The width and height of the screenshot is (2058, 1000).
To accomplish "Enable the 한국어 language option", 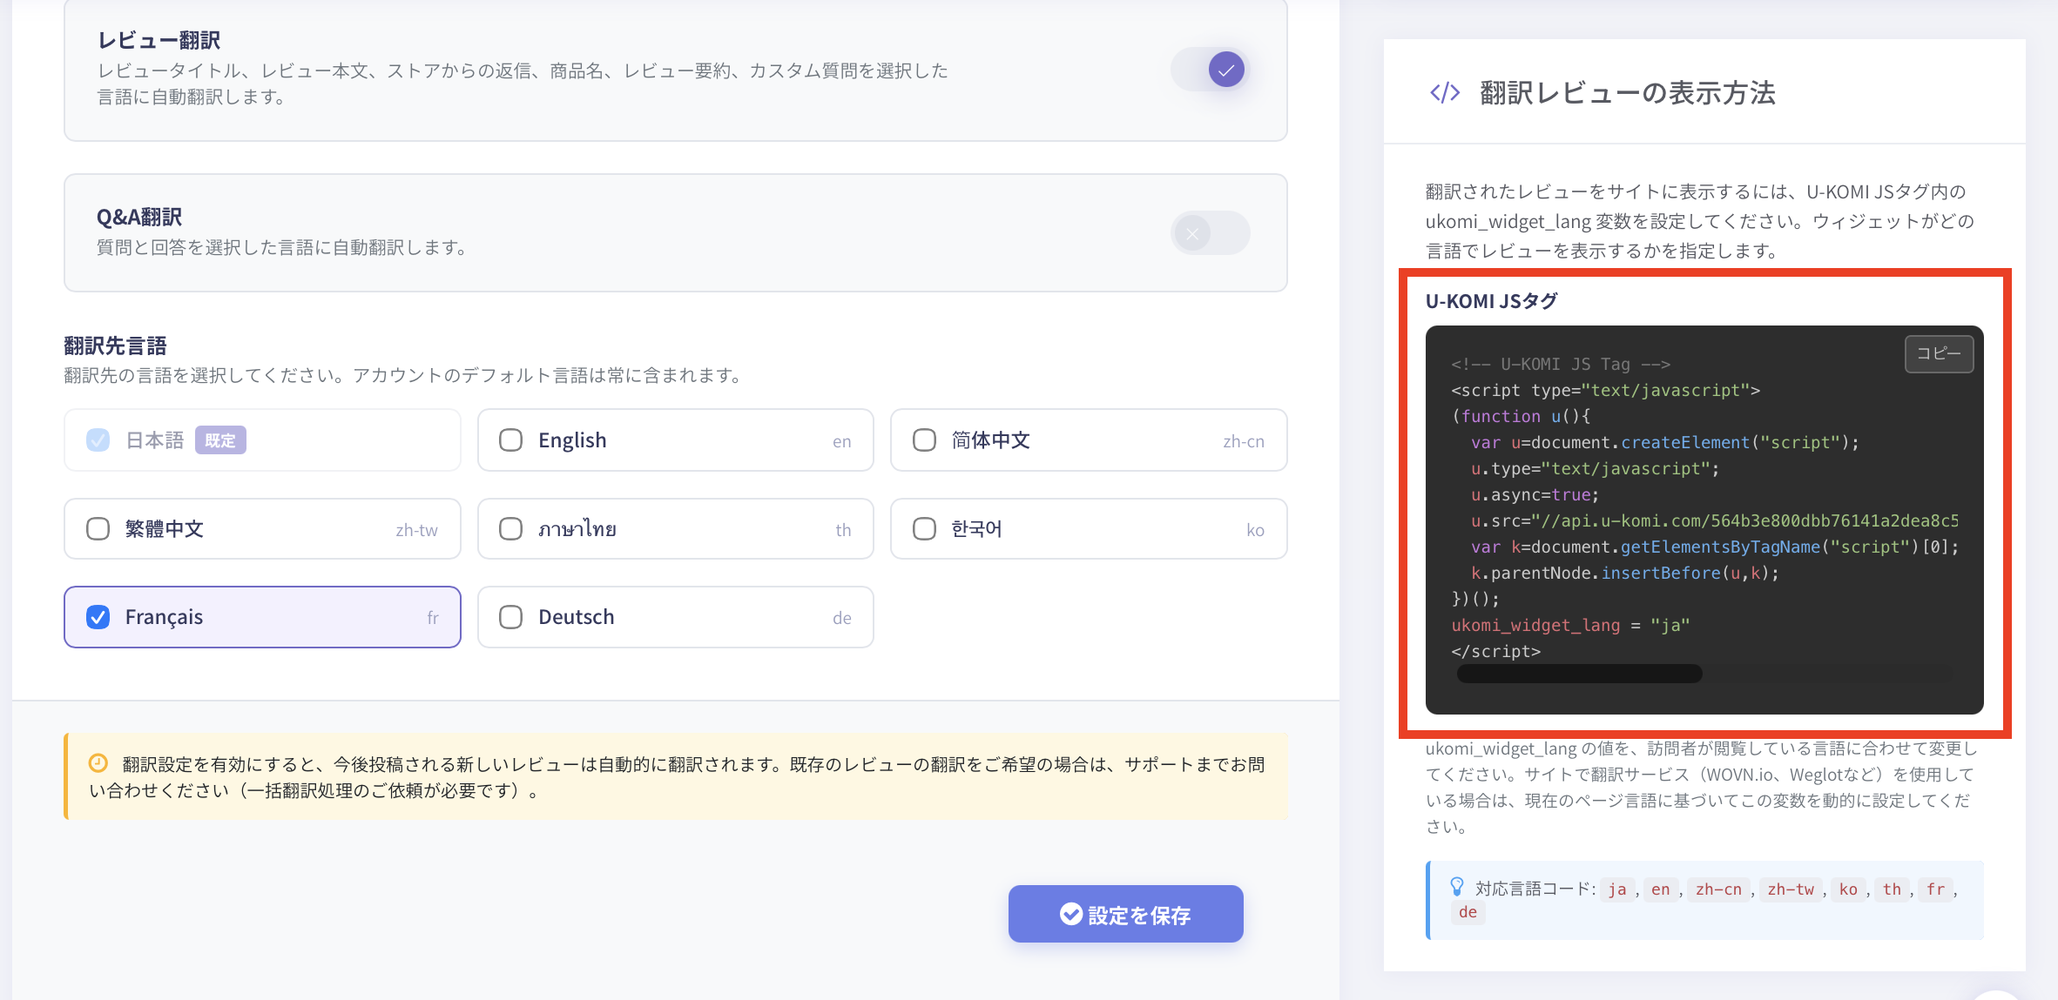I will (924, 529).
